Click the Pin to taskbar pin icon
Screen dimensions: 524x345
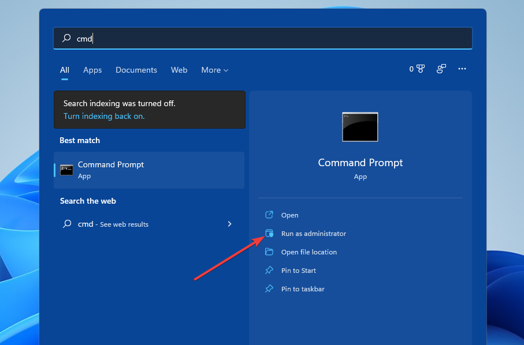269,288
